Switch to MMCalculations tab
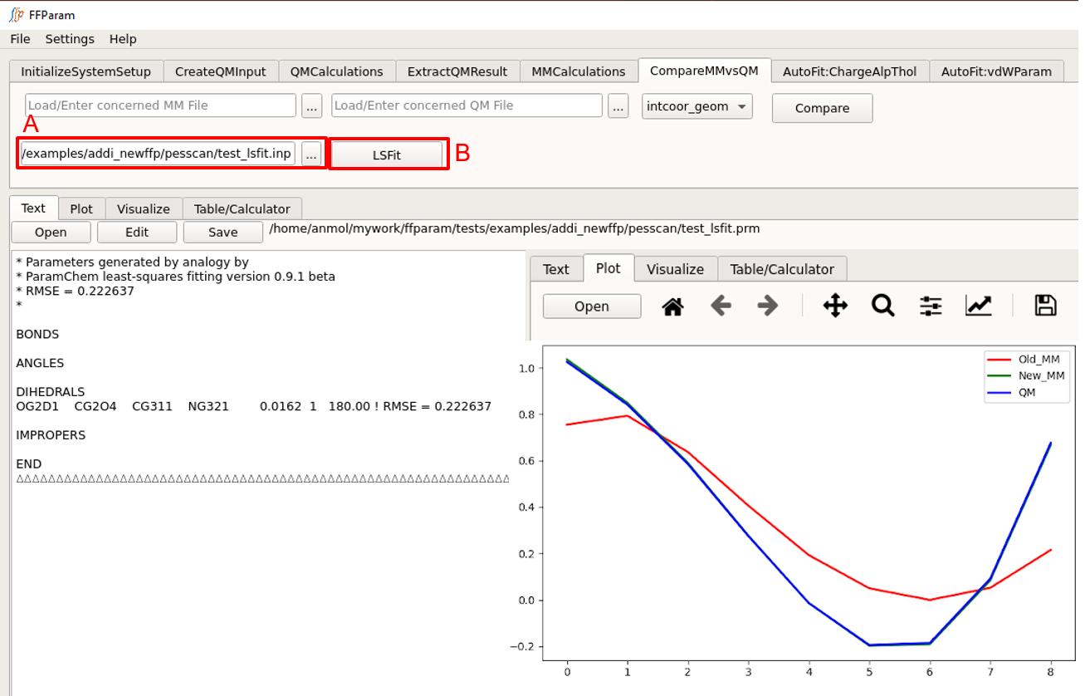1085x696 pixels. (x=579, y=71)
